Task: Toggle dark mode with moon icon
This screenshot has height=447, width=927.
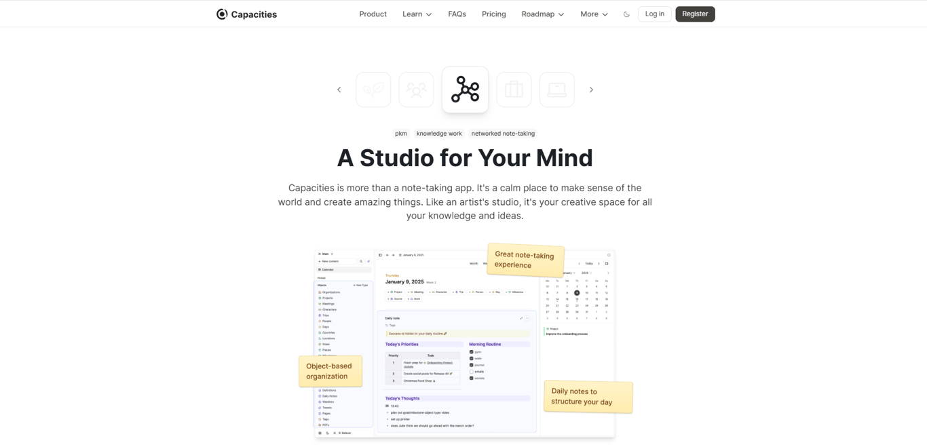Action: [x=626, y=14]
